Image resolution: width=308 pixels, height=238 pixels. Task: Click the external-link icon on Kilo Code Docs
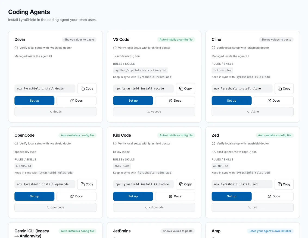click(170, 197)
